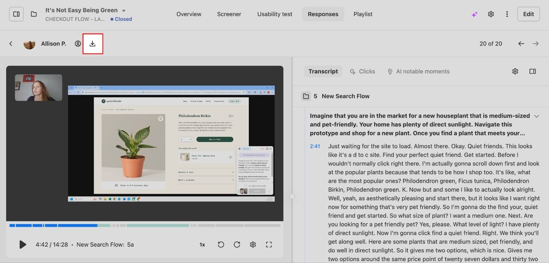Viewport: 549px width, 263px height.
Task: Click the skip forward icon
Action: tap(237, 245)
